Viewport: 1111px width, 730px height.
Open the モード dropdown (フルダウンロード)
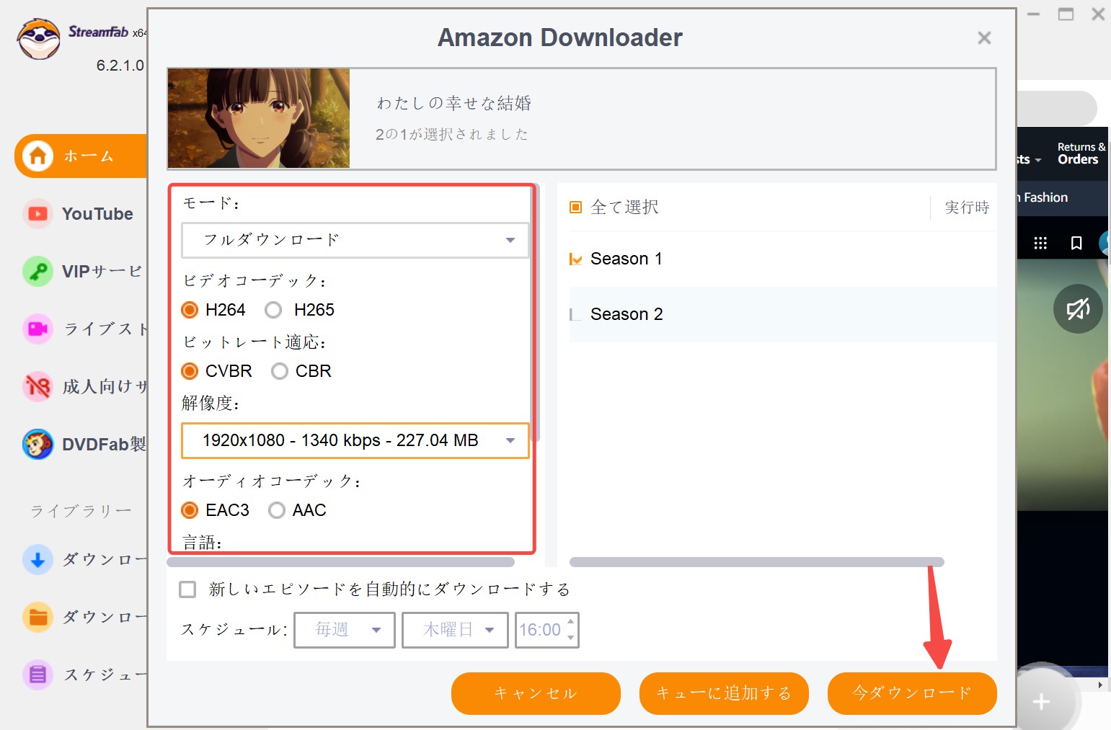pyautogui.click(x=355, y=240)
